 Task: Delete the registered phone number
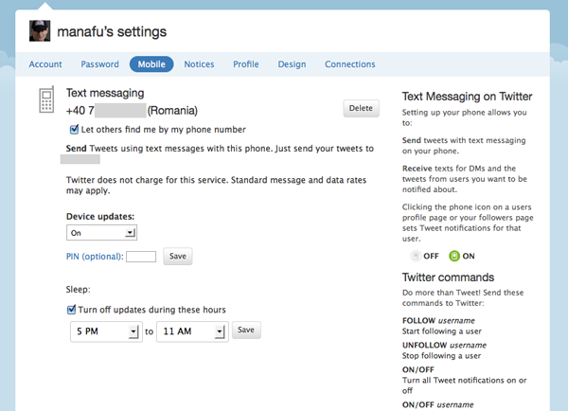pyautogui.click(x=361, y=108)
